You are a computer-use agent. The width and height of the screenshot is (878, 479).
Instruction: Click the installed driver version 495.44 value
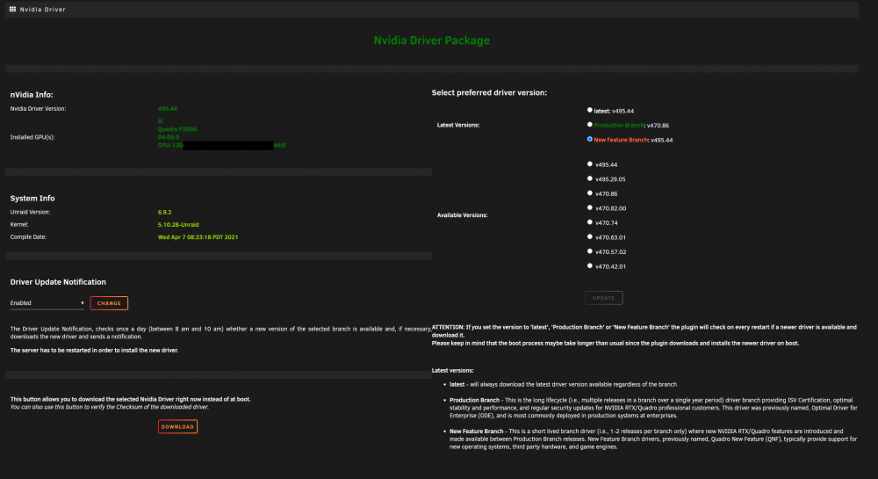click(168, 109)
